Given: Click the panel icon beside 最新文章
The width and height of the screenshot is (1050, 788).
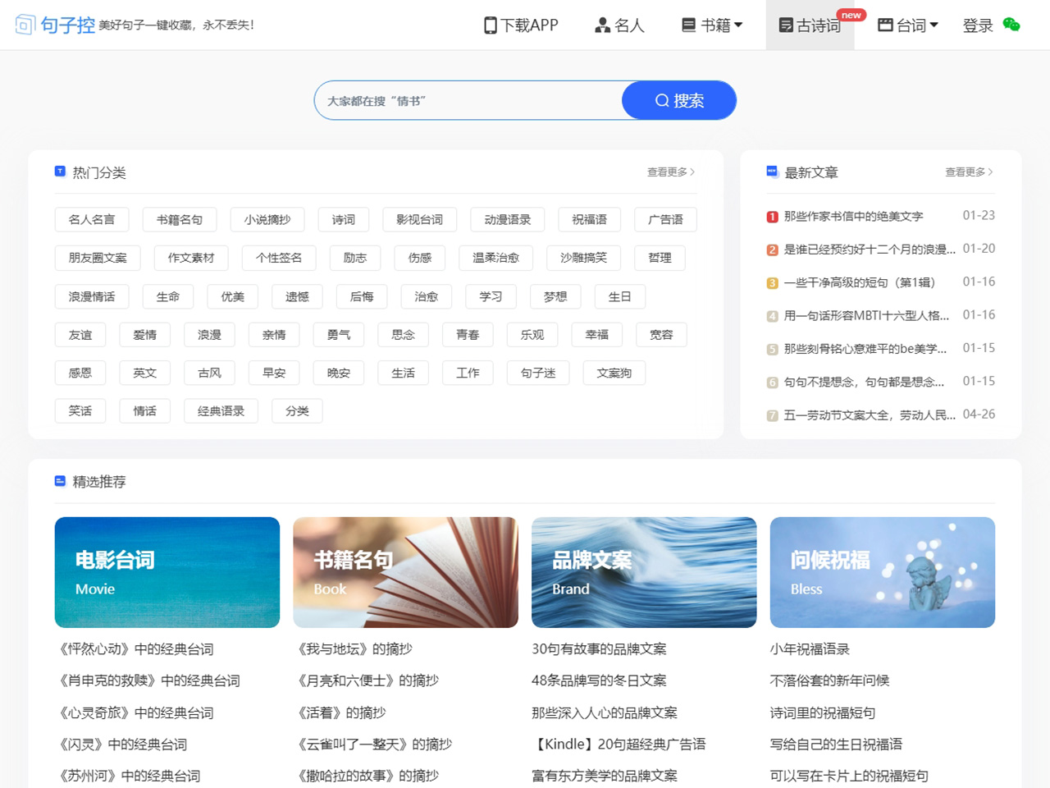Looking at the screenshot, I should (771, 172).
